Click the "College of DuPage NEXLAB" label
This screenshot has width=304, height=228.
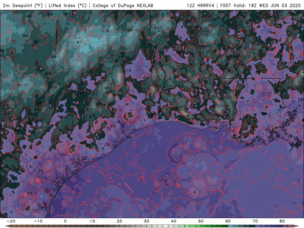(123, 5)
